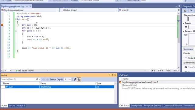This screenshot has height=110, width=195.
Task: Open the Breakpoints tab
Action: tap(136, 106)
